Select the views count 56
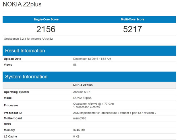The width and height of the screenshot is (178, 140). pyautogui.click(x=75, y=65)
